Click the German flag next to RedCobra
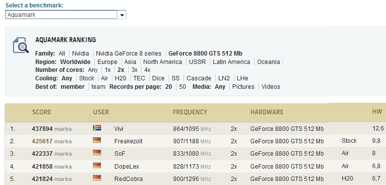Image resolution: width=386 pixels, height=185 pixels. [x=97, y=178]
